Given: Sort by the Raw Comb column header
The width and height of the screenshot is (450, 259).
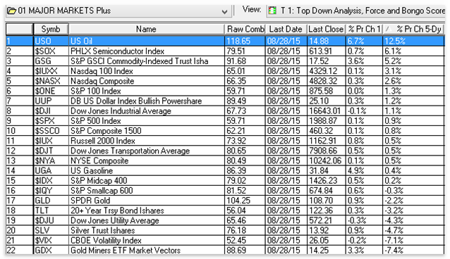Looking at the screenshot, I should (245, 29).
